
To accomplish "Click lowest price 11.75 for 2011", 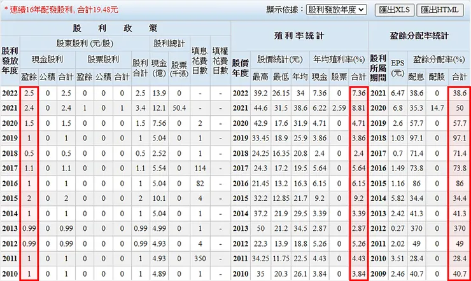I will (281, 259).
